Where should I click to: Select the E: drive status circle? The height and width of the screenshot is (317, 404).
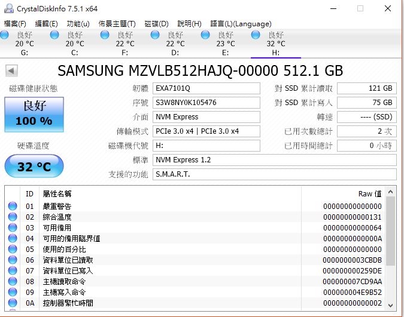tap(205, 35)
